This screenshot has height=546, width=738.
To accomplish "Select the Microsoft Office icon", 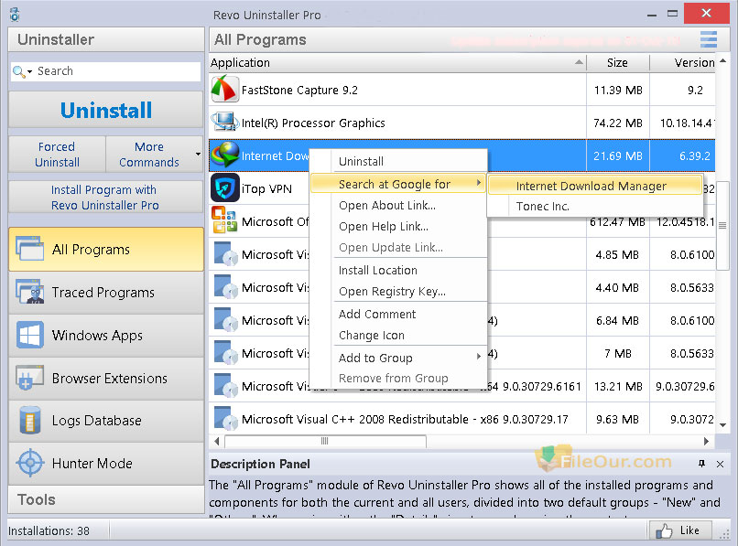I will 224,219.
